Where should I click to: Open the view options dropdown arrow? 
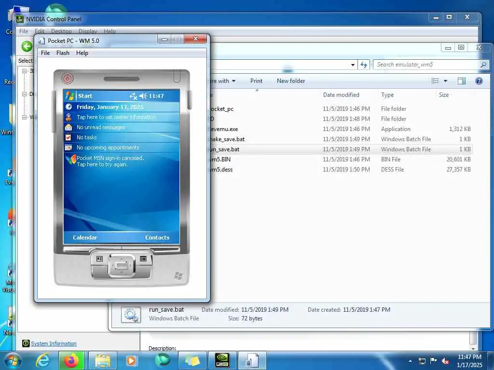445,81
